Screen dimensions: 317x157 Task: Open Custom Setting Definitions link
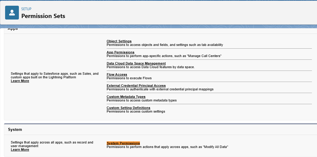[x=129, y=108]
